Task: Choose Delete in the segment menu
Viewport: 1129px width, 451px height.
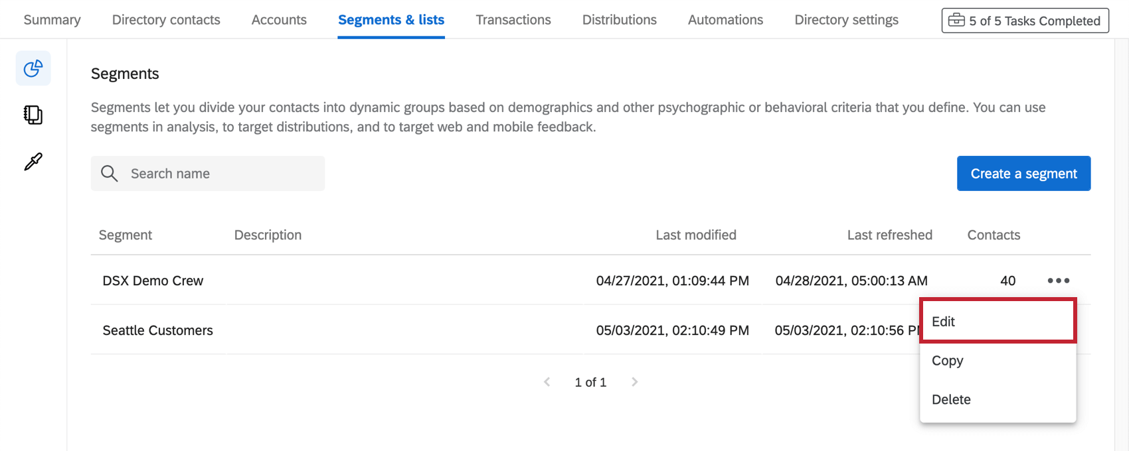Action: coord(951,399)
